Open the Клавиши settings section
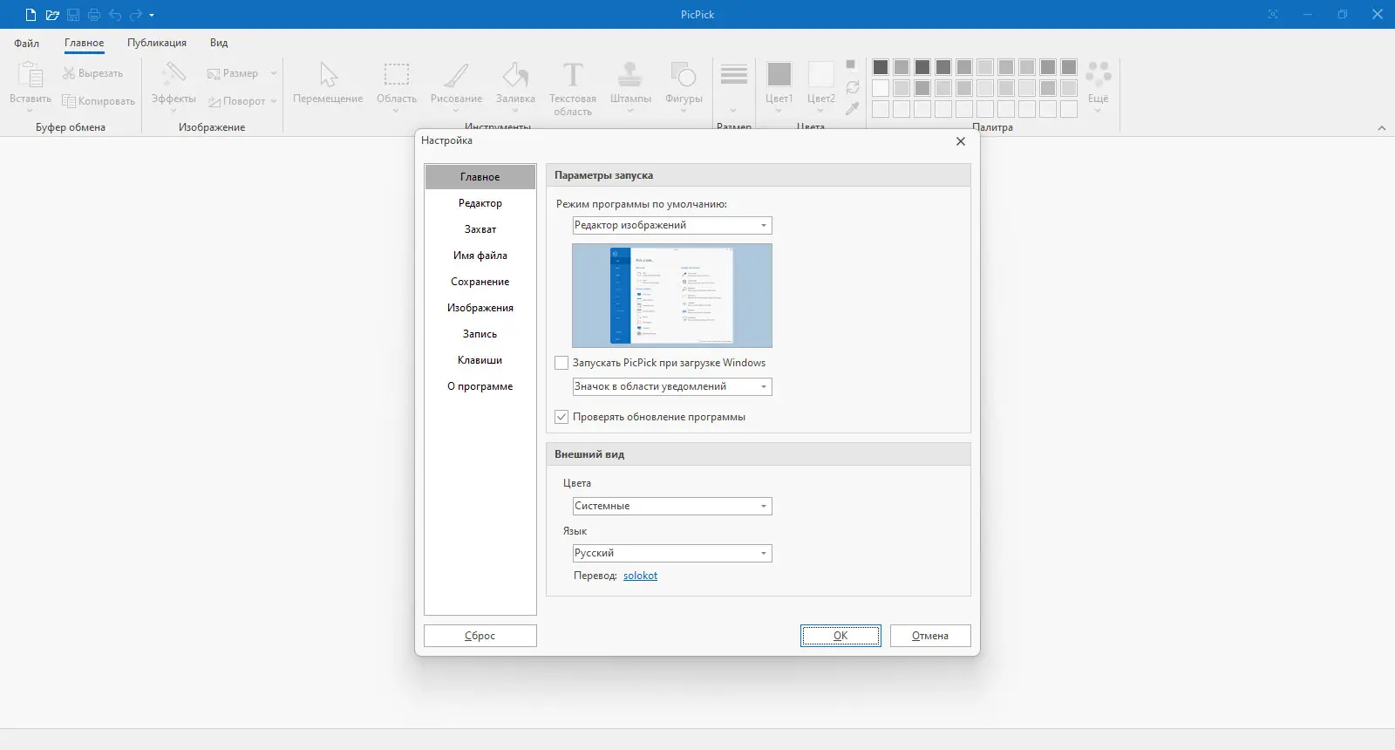The image size is (1395, 750). point(480,360)
